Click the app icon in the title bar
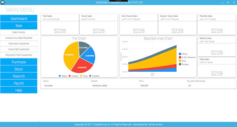This screenshot has height=127, width=237. click(2, 2)
